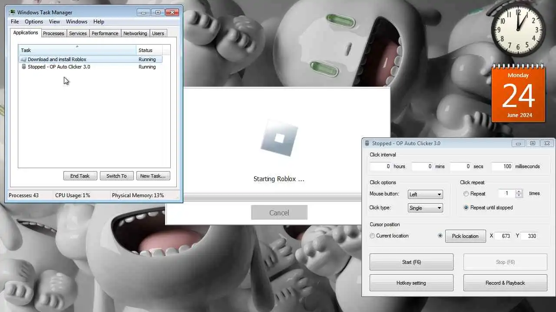Screen dimensions: 556x312
Task: Open the Windows menu in Task Manager
Action: click(76, 22)
